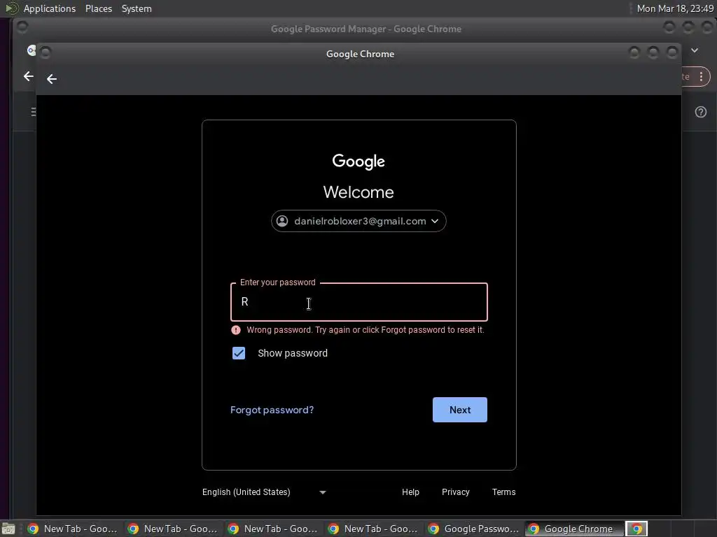717x537 pixels.
Task: Click back arrow in Password Manager window
Action: pos(28,76)
